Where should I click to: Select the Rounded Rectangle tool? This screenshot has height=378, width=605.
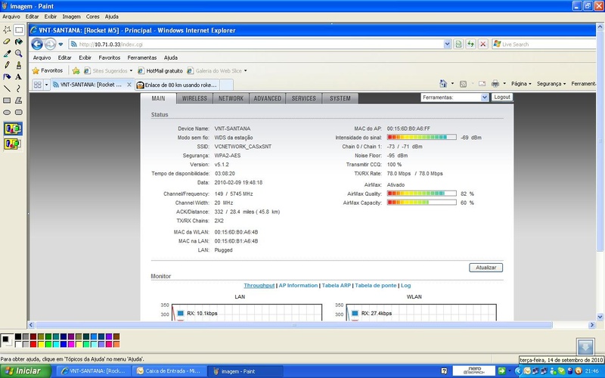click(x=18, y=112)
